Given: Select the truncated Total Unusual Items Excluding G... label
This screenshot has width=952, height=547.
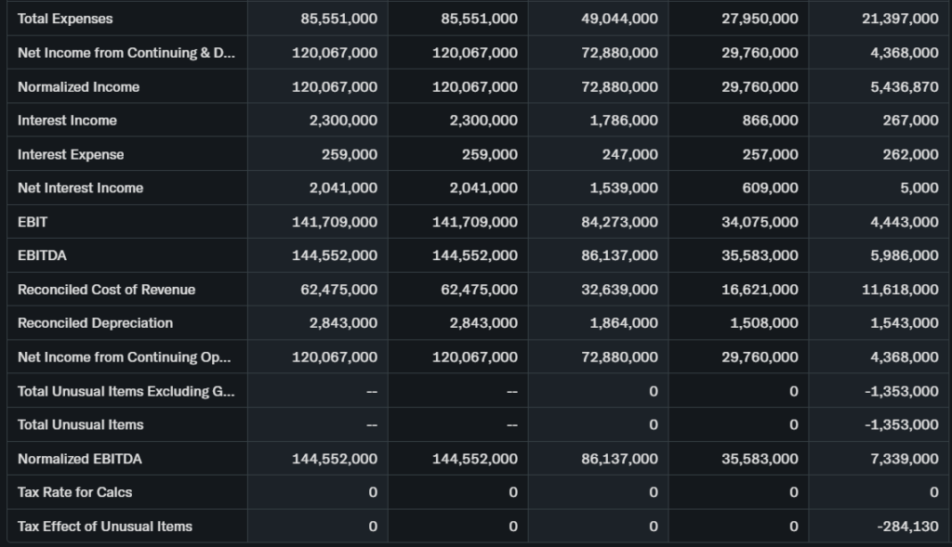Looking at the screenshot, I should point(126,391).
